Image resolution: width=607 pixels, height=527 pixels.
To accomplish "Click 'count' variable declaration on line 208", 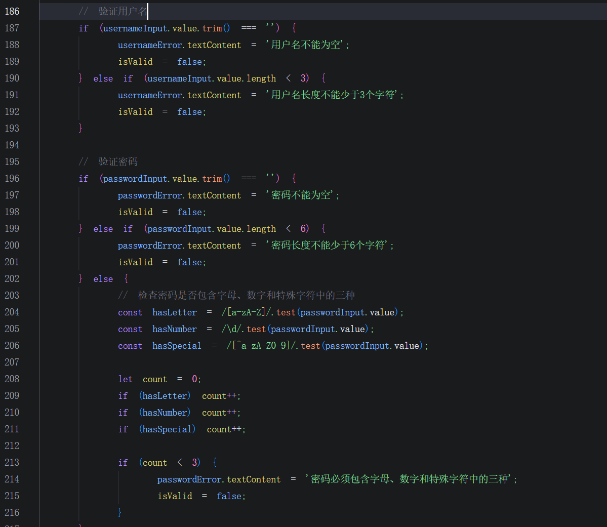I will [x=155, y=380].
